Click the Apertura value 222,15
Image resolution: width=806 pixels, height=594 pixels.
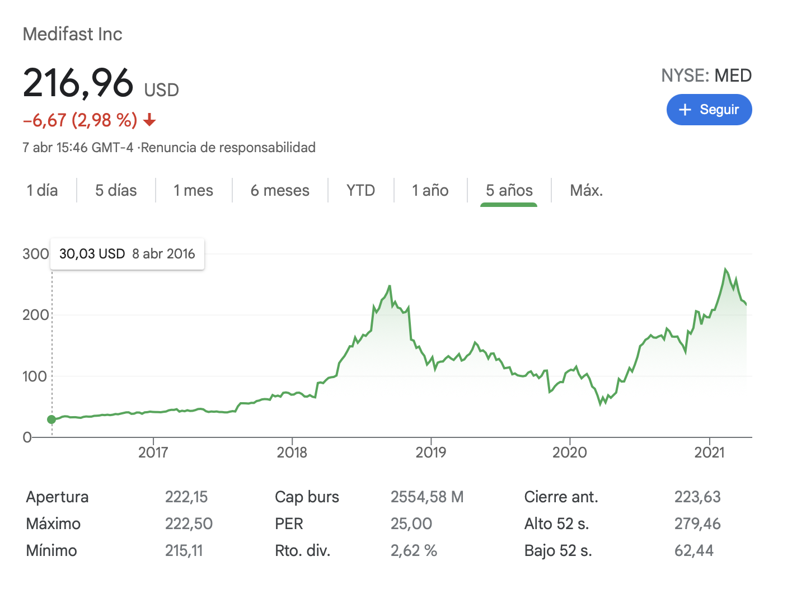click(186, 497)
